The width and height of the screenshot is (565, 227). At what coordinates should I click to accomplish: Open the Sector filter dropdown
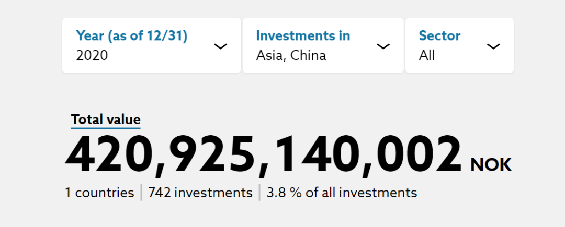459,45
